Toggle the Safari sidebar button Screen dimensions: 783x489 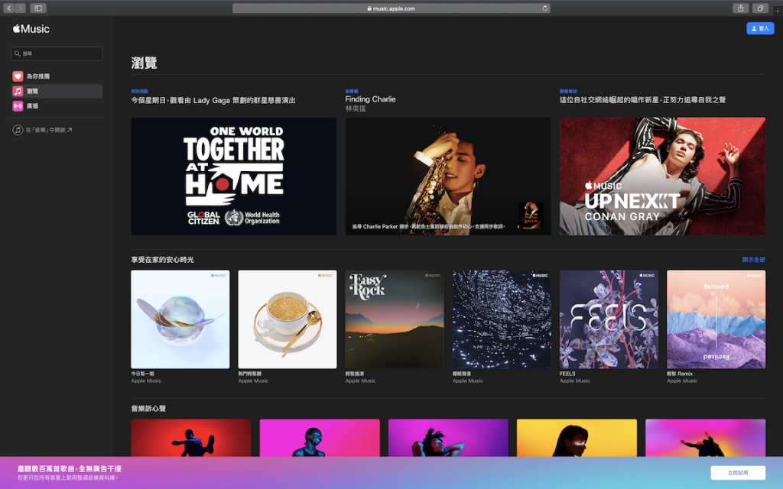pyautogui.click(x=38, y=8)
